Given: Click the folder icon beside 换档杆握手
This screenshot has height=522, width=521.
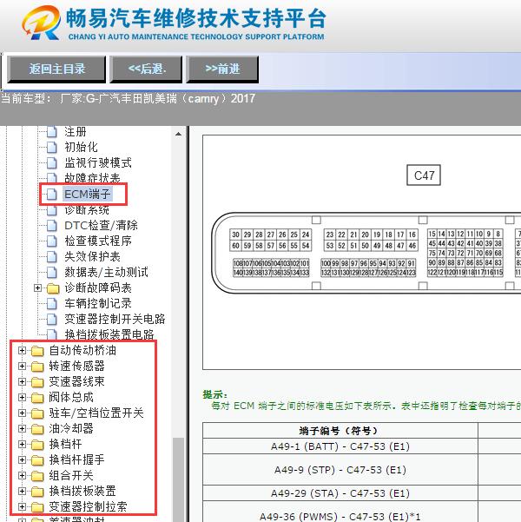Looking at the screenshot, I should (37, 460).
